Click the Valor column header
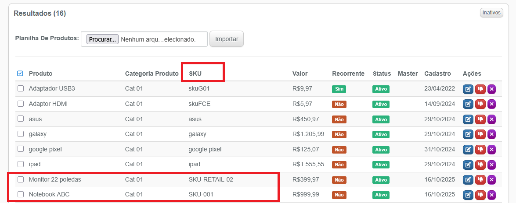The image size is (516, 203). pos(300,73)
